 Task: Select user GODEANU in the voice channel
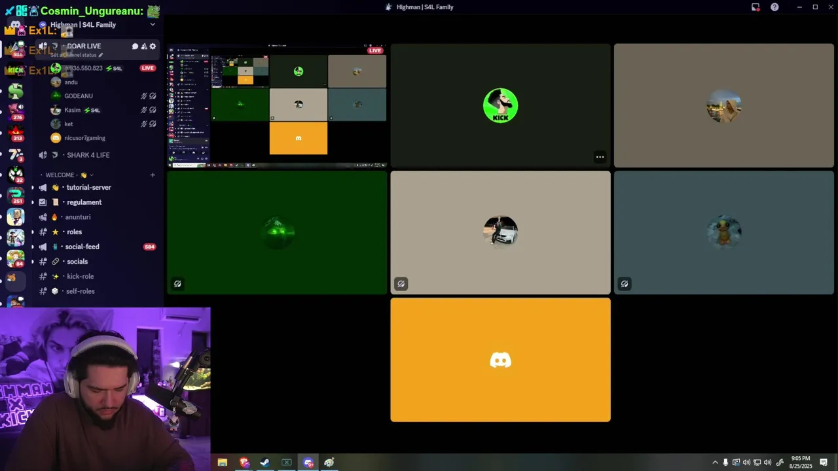pos(79,96)
